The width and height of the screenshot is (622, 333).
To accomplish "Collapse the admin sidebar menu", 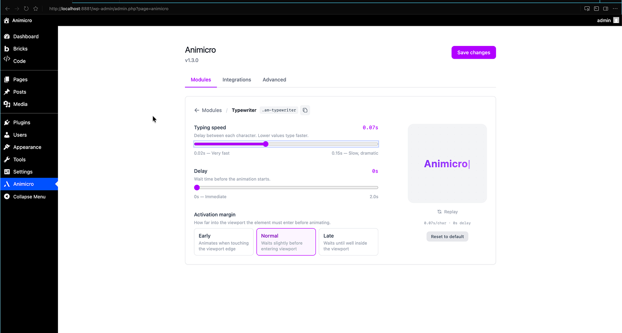I will (28, 196).
